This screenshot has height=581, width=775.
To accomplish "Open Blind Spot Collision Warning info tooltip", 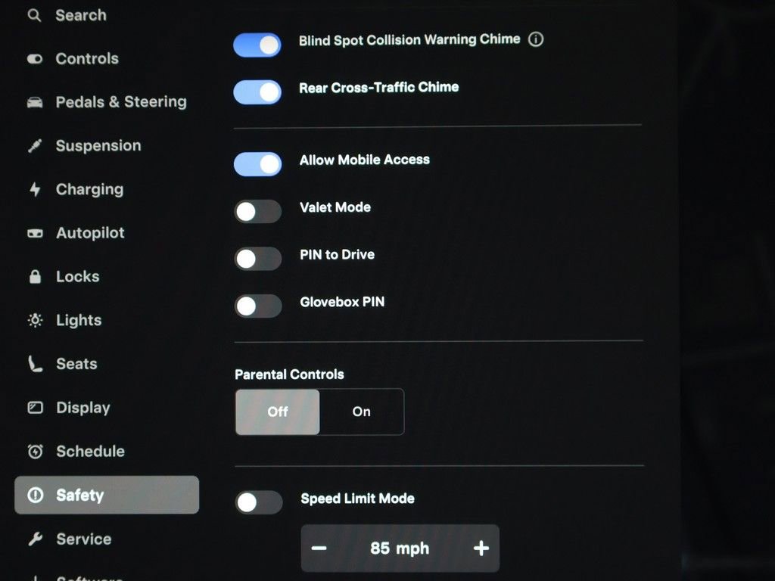I will [x=535, y=39].
